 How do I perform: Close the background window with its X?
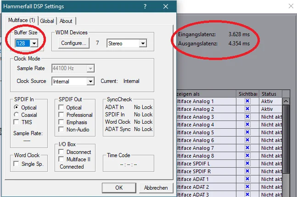[x=291, y=6]
